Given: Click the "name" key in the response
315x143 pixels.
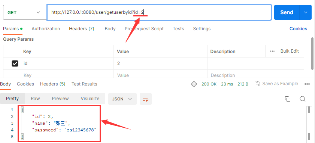Looking at the screenshot, I should pyautogui.click(x=40, y=123).
